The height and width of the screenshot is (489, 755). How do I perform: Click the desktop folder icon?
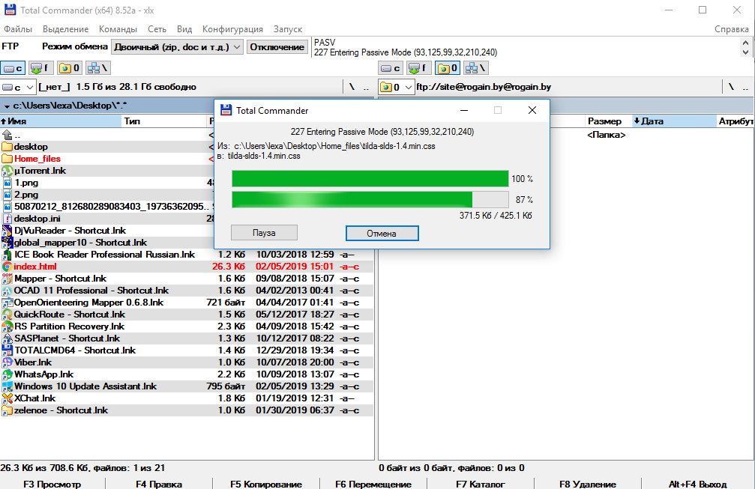(x=7, y=147)
